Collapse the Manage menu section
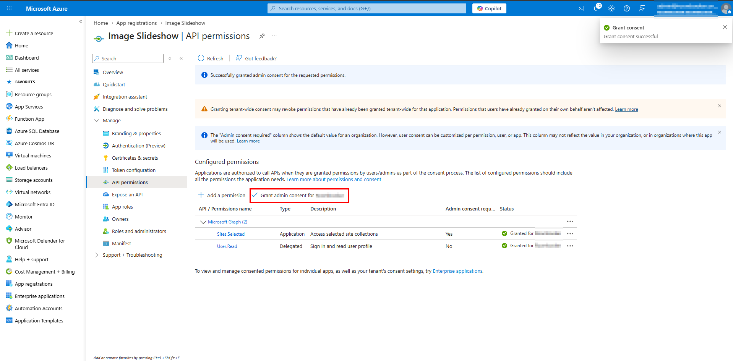Image resolution: width=733 pixels, height=361 pixels. click(x=97, y=121)
